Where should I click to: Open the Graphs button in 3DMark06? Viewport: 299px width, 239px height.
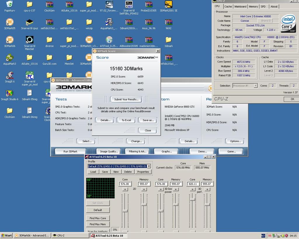click(167, 151)
